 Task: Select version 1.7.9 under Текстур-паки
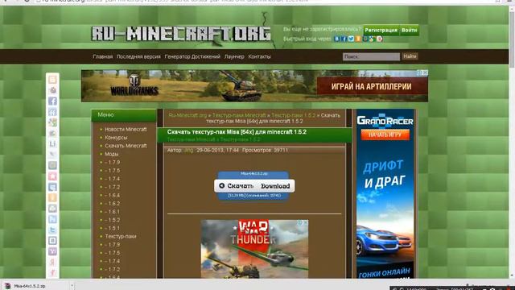click(x=113, y=245)
